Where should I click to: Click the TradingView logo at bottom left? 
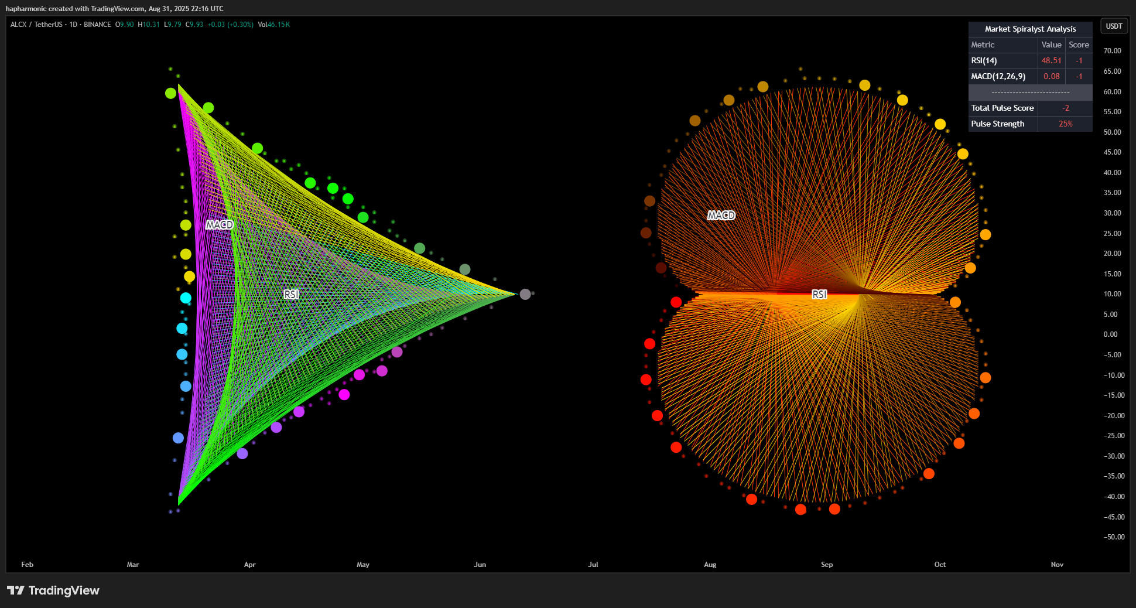point(53,590)
